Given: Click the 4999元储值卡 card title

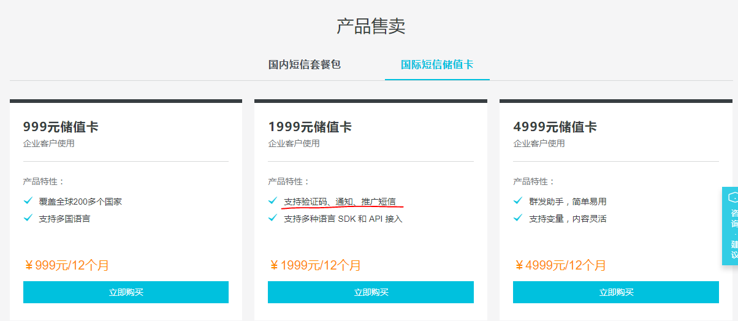Looking at the screenshot, I should click(x=555, y=127).
